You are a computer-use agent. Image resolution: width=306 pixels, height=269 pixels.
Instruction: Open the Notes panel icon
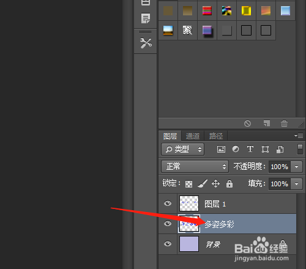coord(146,18)
